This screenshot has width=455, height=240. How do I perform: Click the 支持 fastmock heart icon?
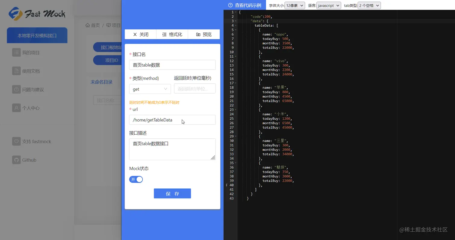tap(16, 141)
